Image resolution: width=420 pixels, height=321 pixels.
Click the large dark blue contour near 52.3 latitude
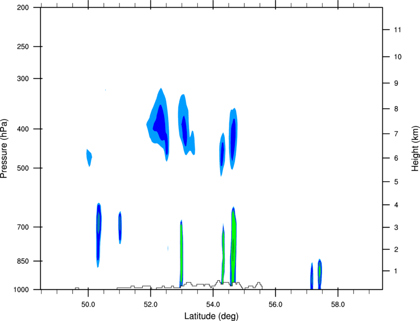(160, 123)
